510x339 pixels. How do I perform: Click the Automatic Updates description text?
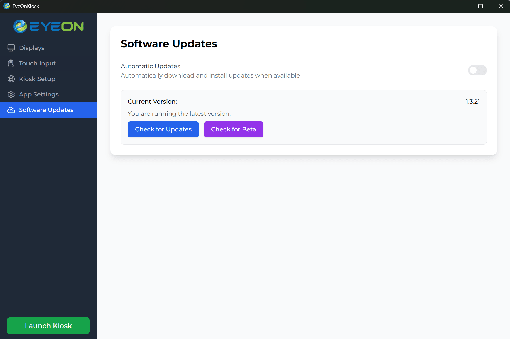click(210, 75)
